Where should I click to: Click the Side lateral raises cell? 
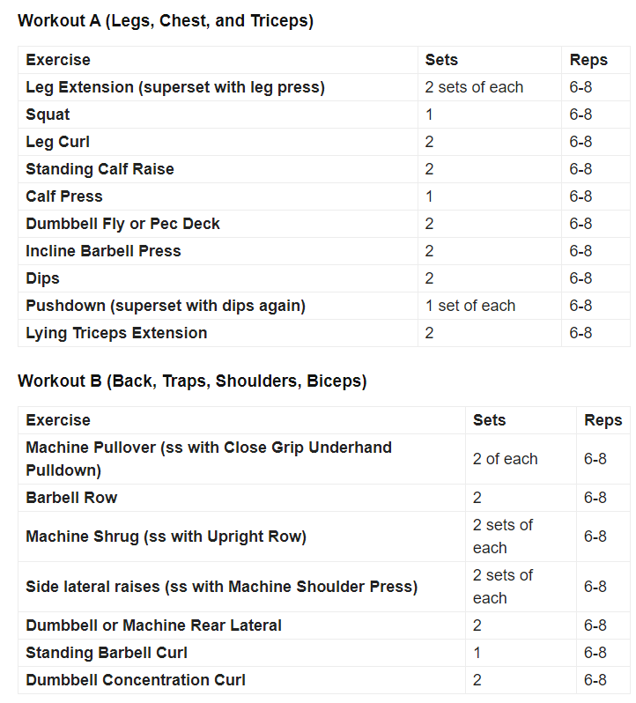click(x=221, y=587)
